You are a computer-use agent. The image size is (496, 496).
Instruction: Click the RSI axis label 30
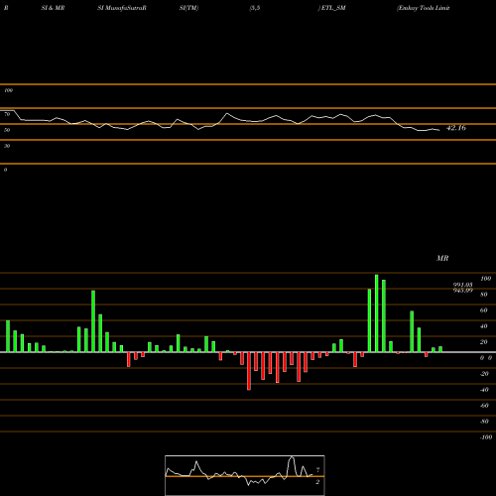pos(7,146)
